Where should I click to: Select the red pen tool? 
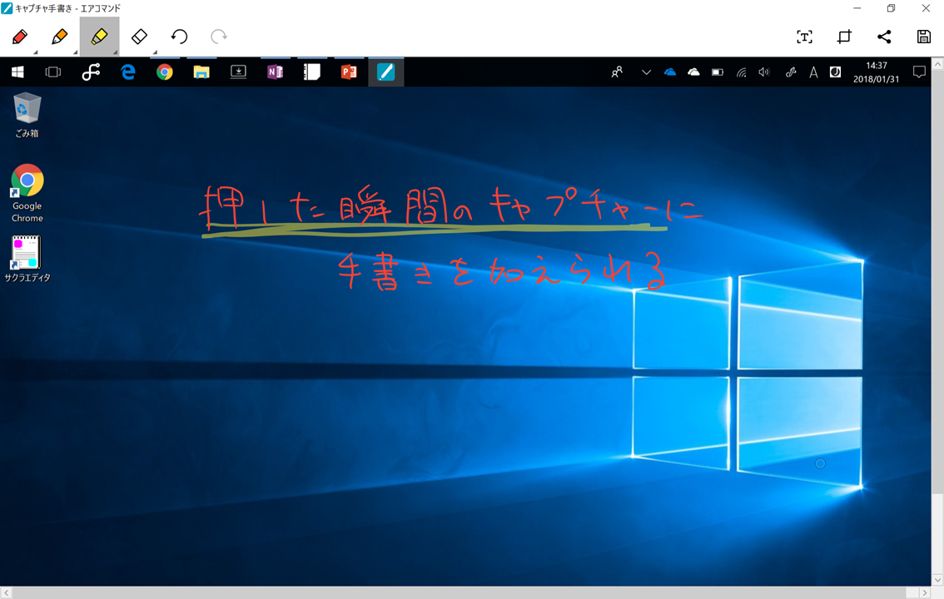point(20,37)
